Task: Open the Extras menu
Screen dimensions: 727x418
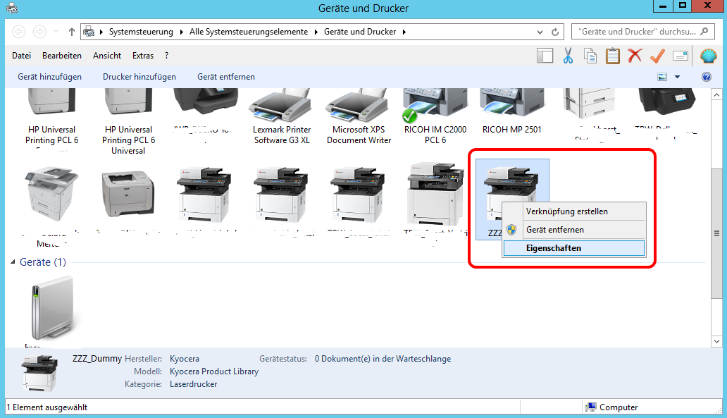Action: [x=143, y=56]
